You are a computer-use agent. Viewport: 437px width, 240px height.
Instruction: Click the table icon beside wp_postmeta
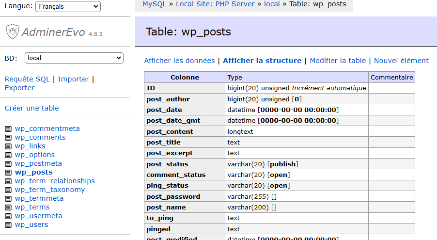tap(8, 164)
